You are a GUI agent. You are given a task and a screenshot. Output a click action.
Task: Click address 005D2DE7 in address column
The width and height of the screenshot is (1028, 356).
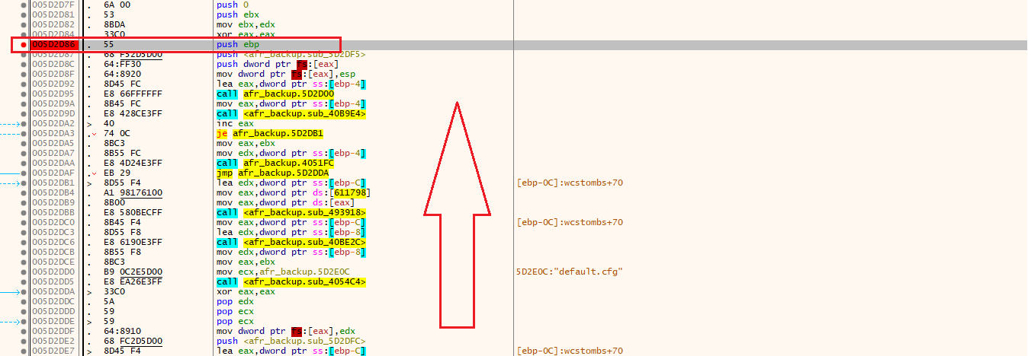click(53, 351)
